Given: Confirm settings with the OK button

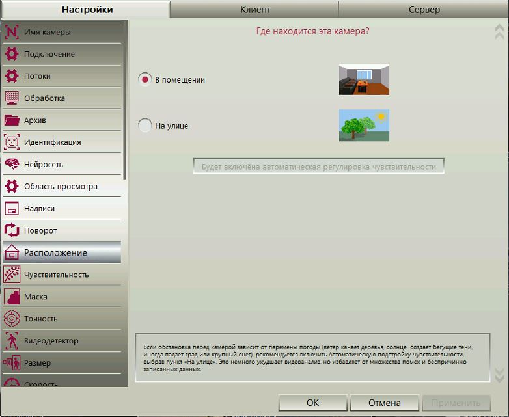Looking at the screenshot, I should point(312,403).
